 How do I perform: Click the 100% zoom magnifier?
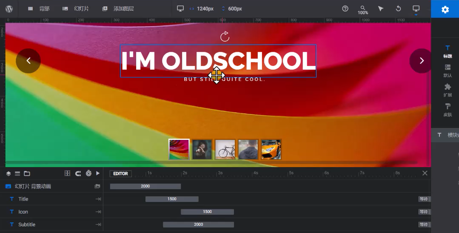coord(362,9)
